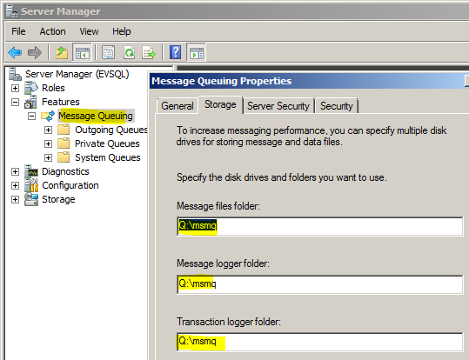This screenshot has width=469, height=360.
Task: Click the green Refresh toolbar icon
Action: point(129,53)
